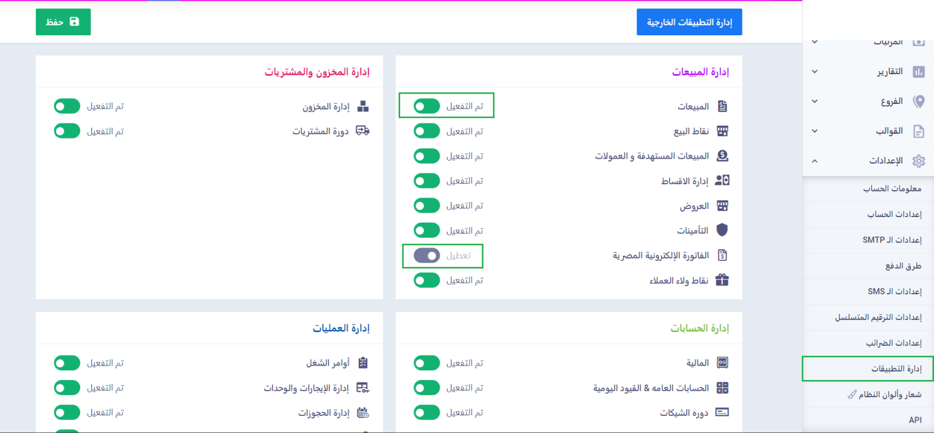This screenshot has width=934, height=433.
Task: Toggle off Bookings Management (إدارة الحجوزات)
Action: pyautogui.click(x=67, y=412)
